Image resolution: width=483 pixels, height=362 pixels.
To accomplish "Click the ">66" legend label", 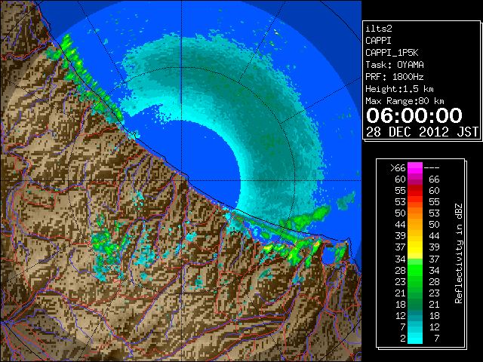I will [398, 168].
